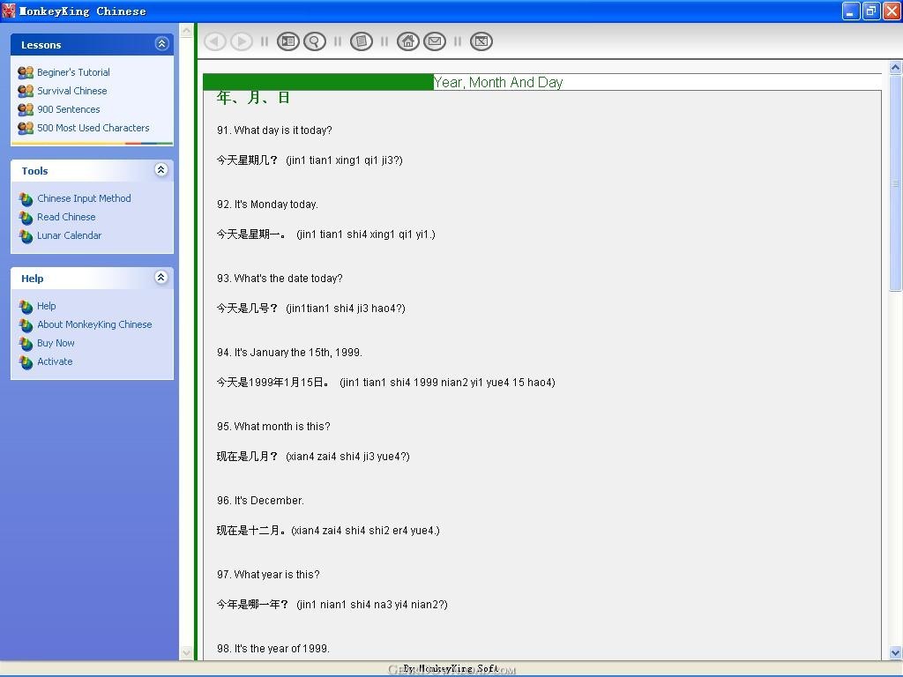Click icon beside Lunar Calendar

coord(26,236)
